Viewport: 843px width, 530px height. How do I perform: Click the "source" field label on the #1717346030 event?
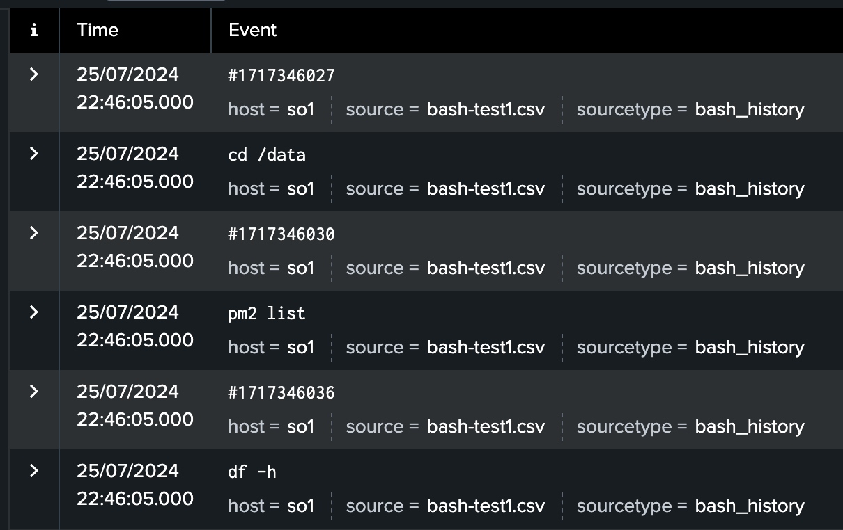point(375,268)
